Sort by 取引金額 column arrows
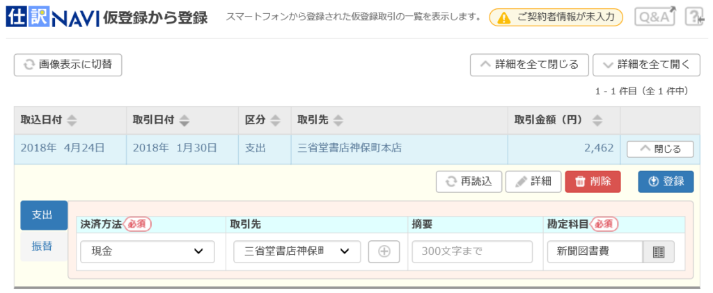Screen dimensions: 713x293 597,121
